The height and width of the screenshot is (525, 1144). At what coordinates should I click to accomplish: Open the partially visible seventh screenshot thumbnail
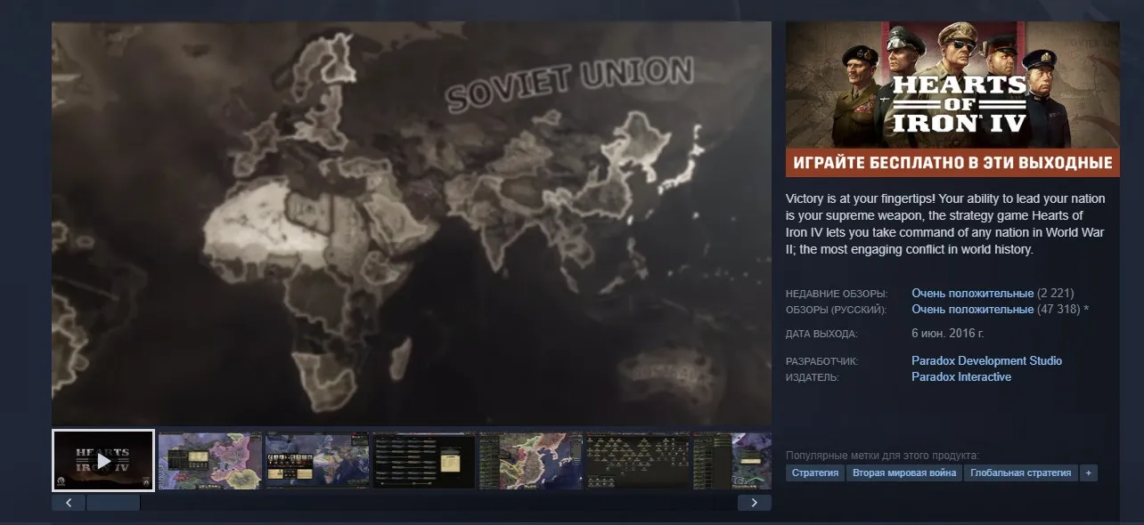[732, 460]
